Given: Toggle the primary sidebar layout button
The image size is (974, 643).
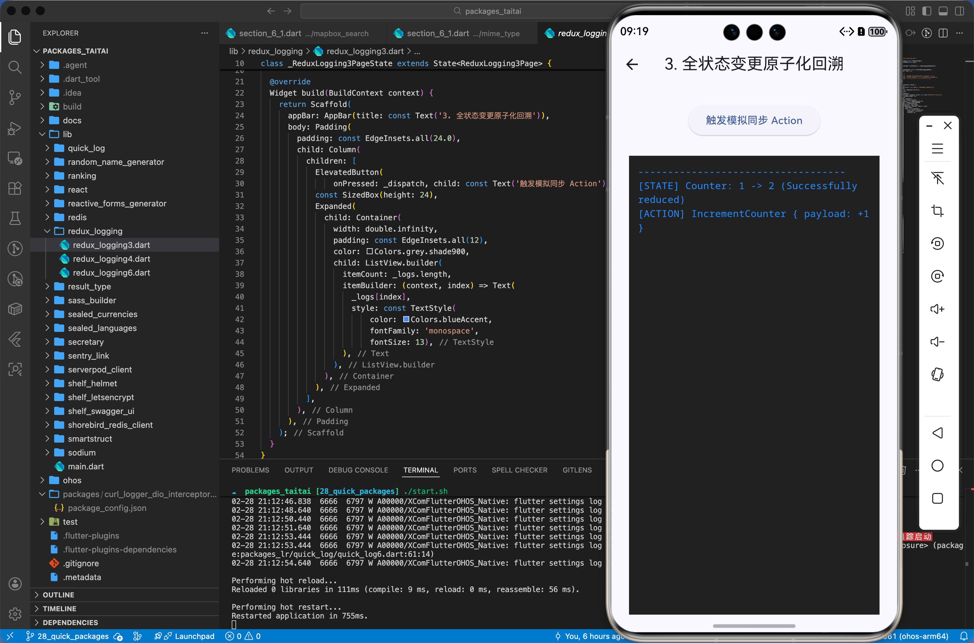Looking at the screenshot, I should pos(926,11).
